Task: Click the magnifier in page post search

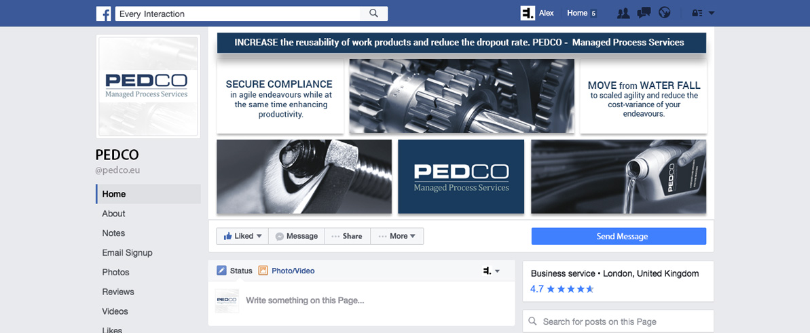Action: tap(532, 321)
